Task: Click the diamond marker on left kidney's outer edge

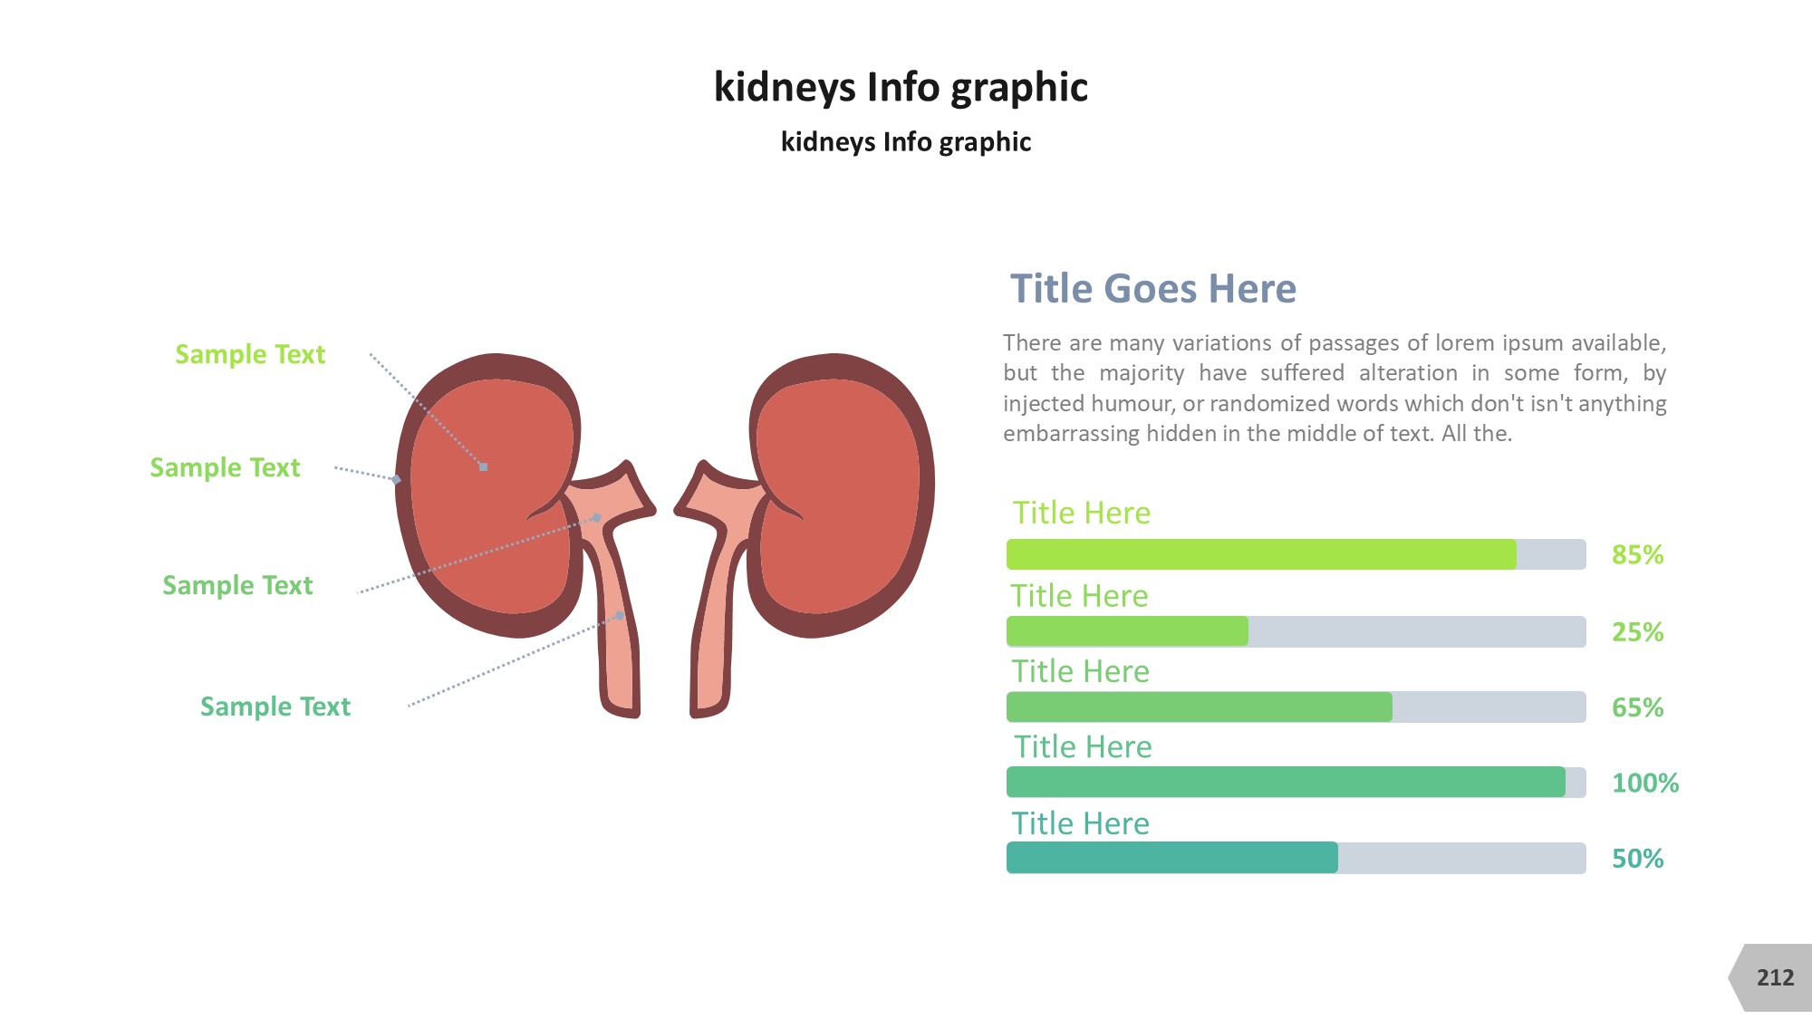Action: (397, 479)
